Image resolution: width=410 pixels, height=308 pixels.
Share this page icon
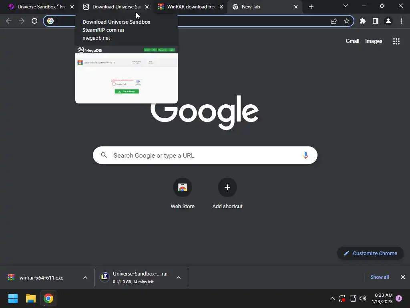click(x=334, y=21)
